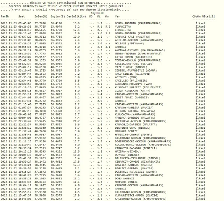
Task: Click the Çözüm Niteliği column header
Action: 203,16
